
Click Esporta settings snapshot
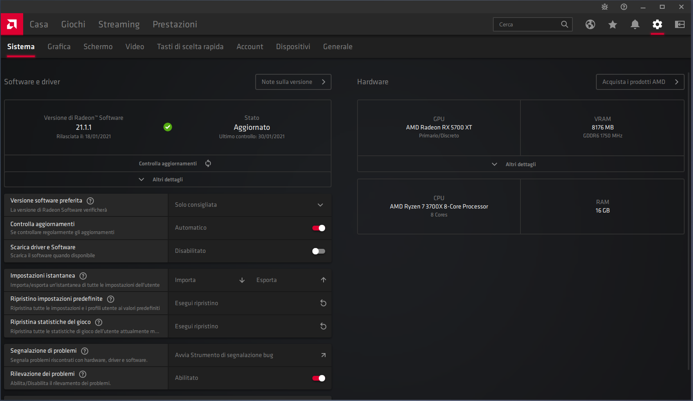[x=291, y=280]
